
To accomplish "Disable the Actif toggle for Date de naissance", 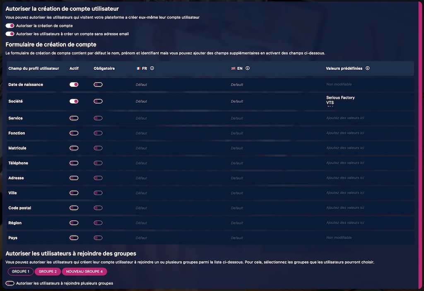I will (x=74, y=84).
